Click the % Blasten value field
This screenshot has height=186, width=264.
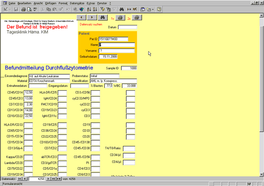tap(109, 86)
